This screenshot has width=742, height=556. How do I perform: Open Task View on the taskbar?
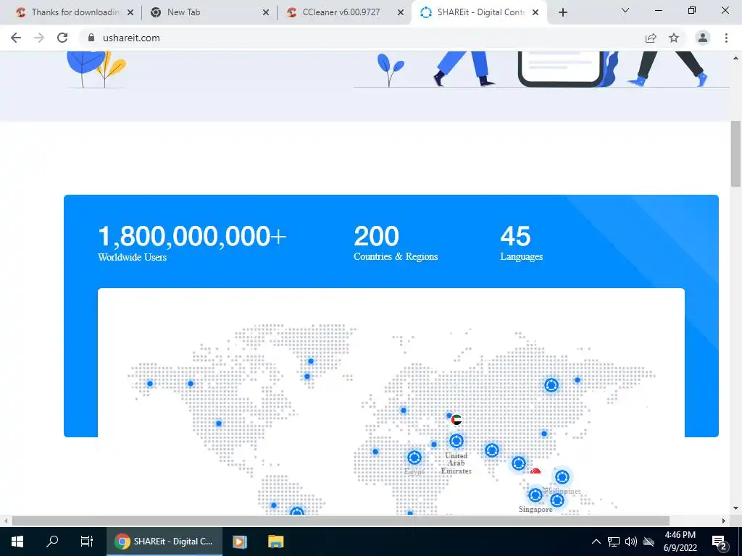[x=87, y=542]
